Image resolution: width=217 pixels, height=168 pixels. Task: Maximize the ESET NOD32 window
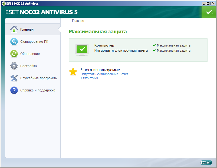208,4
